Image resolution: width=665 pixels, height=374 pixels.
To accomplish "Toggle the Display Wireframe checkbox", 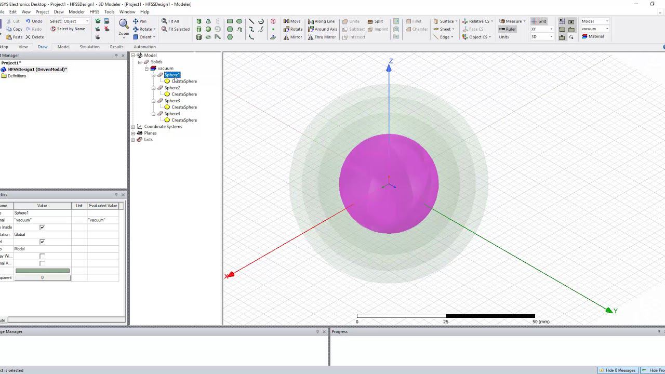I will click(42, 256).
